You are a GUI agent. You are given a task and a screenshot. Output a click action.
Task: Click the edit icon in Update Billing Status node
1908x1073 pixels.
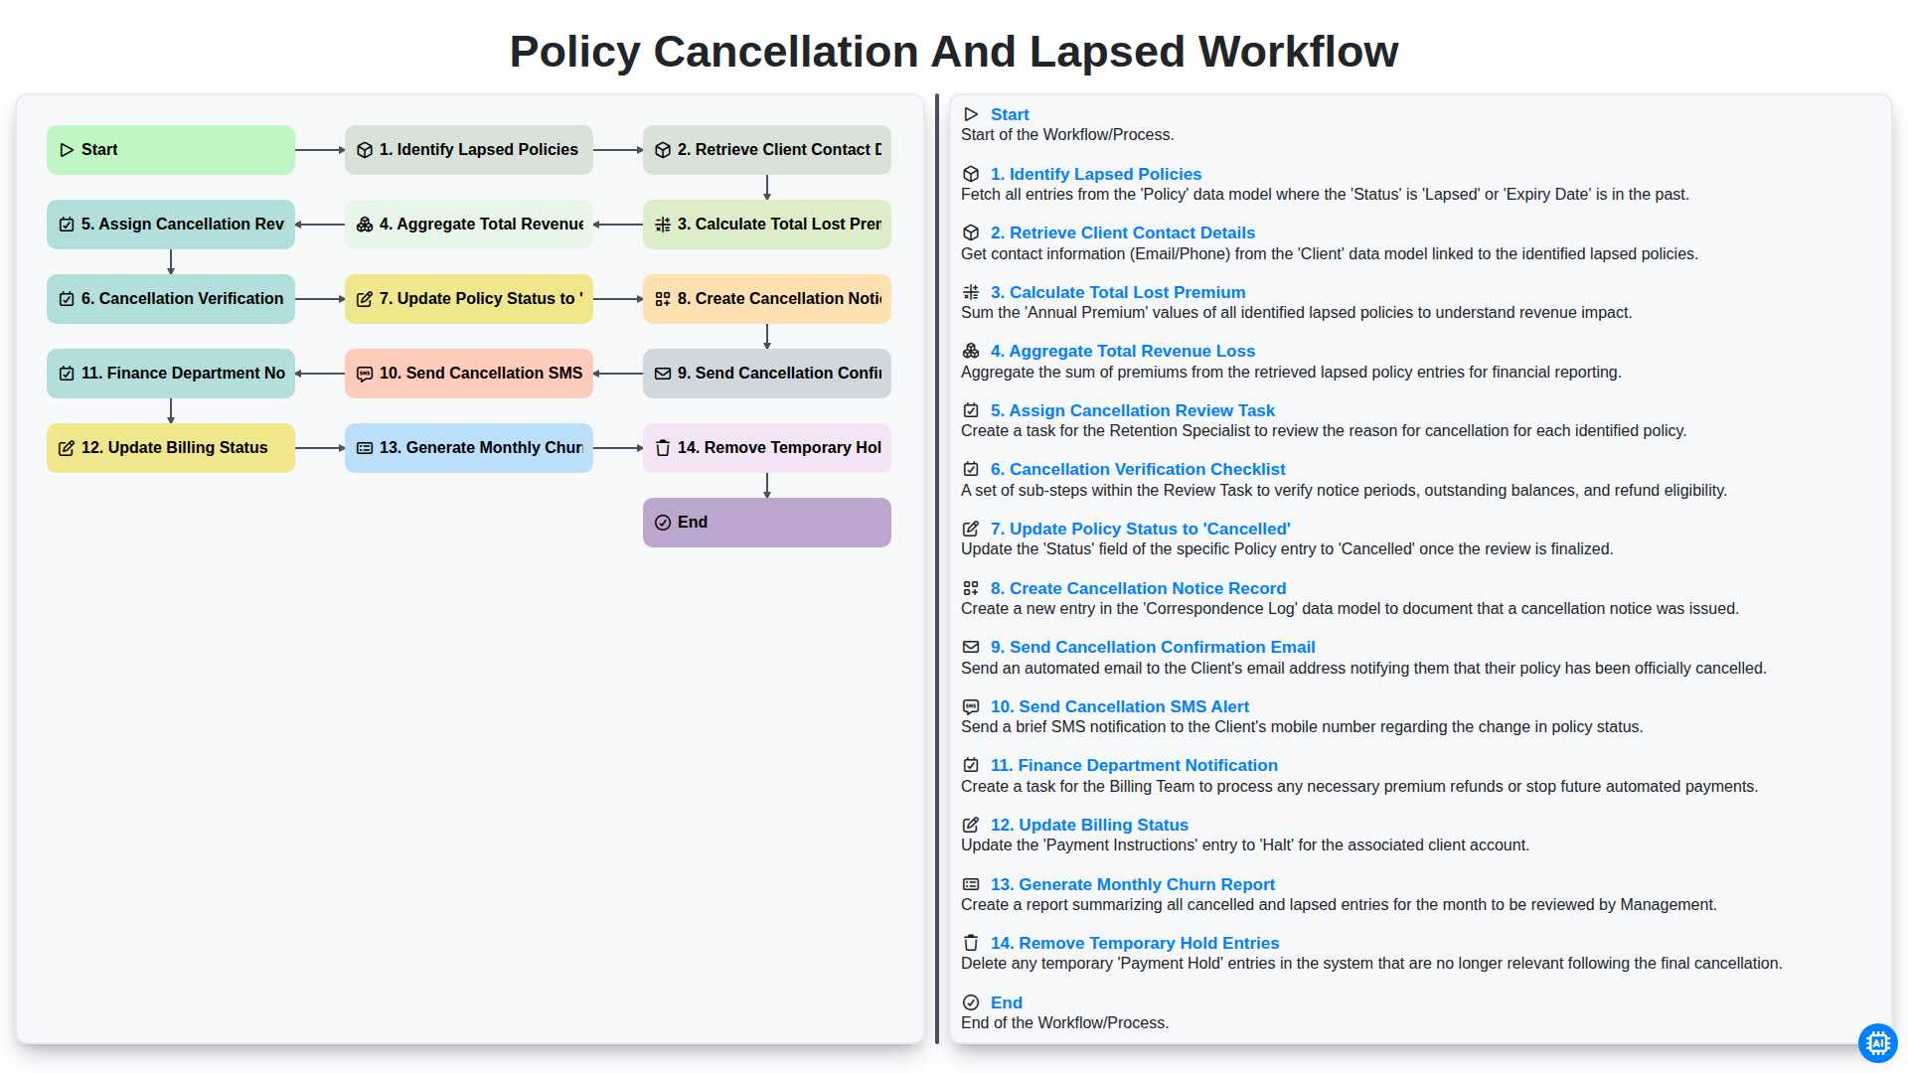click(x=67, y=448)
